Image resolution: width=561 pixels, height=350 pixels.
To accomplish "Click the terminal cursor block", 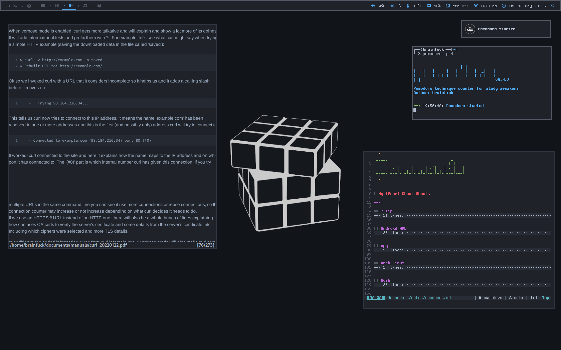I will [x=415, y=110].
